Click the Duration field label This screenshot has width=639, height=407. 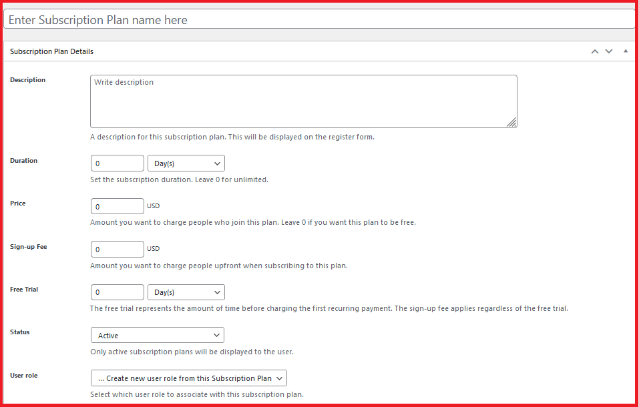24,161
